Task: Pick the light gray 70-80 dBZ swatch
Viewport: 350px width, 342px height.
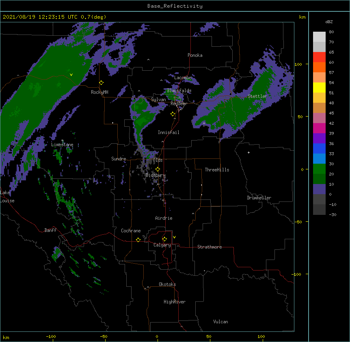Action: 319,37
